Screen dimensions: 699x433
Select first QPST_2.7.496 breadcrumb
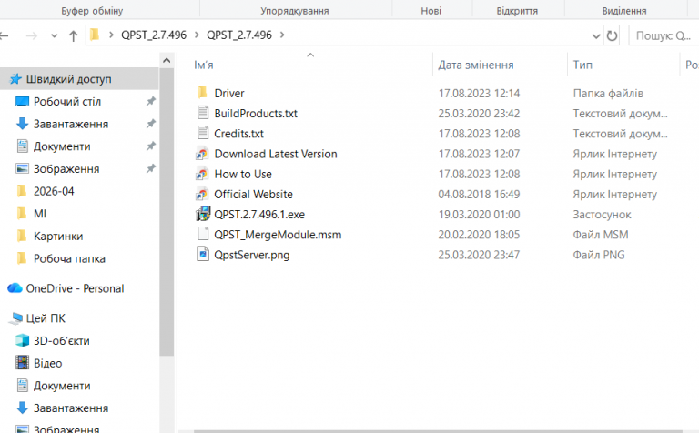coord(154,35)
